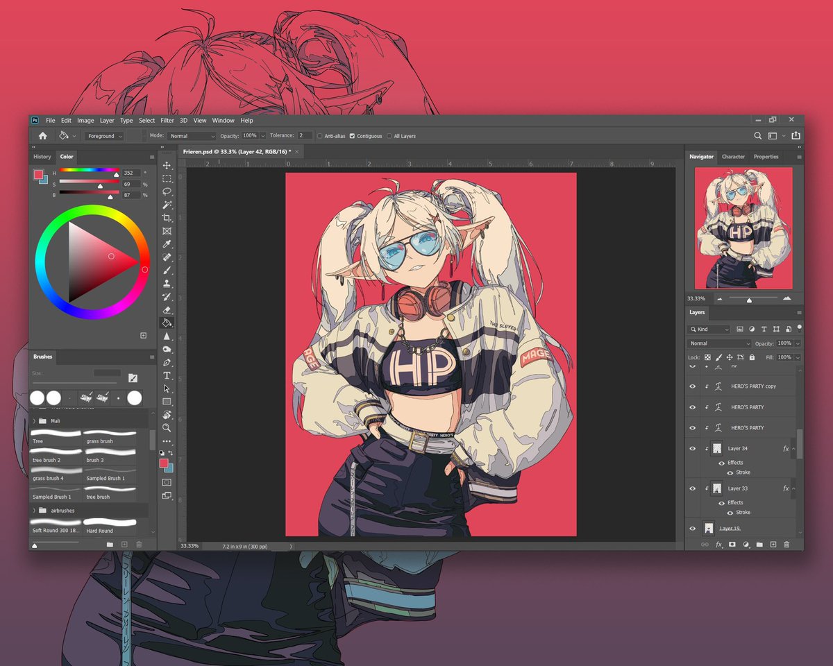Image resolution: width=833 pixels, height=666 pixels.
Task: Select the Eraser tool
Action: (167, 310)
